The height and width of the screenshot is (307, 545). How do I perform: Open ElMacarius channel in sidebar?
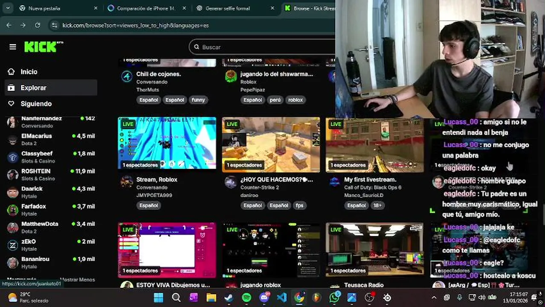point(50,139)
